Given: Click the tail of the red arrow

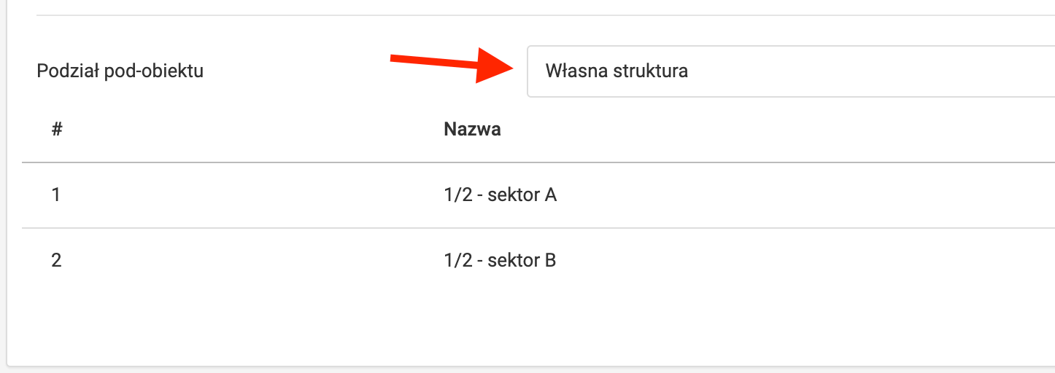Looking at the screenshot, I should 398,58.
